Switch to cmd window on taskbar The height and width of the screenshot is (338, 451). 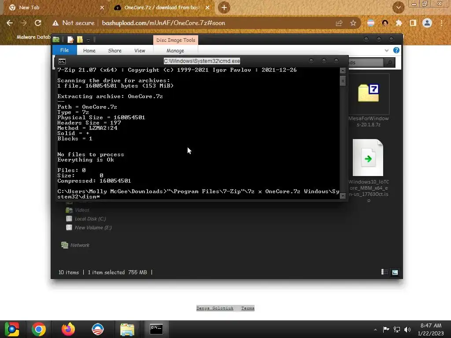click(156, 329)
